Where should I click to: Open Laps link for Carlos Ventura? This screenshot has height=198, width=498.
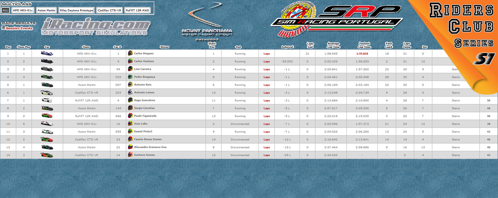(266, 61)
